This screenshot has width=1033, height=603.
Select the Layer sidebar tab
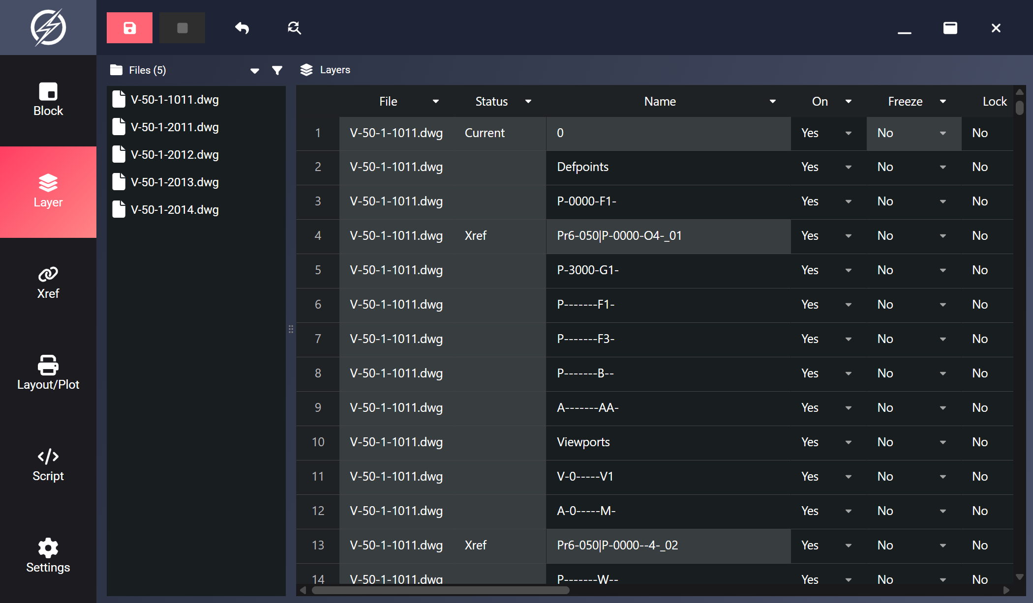click(x=48, y=192)
